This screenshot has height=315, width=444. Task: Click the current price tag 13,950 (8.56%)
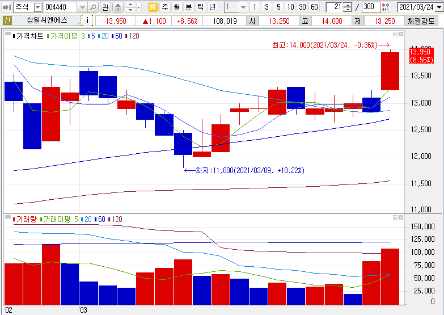pyautogui.click(x=421, y=56)
